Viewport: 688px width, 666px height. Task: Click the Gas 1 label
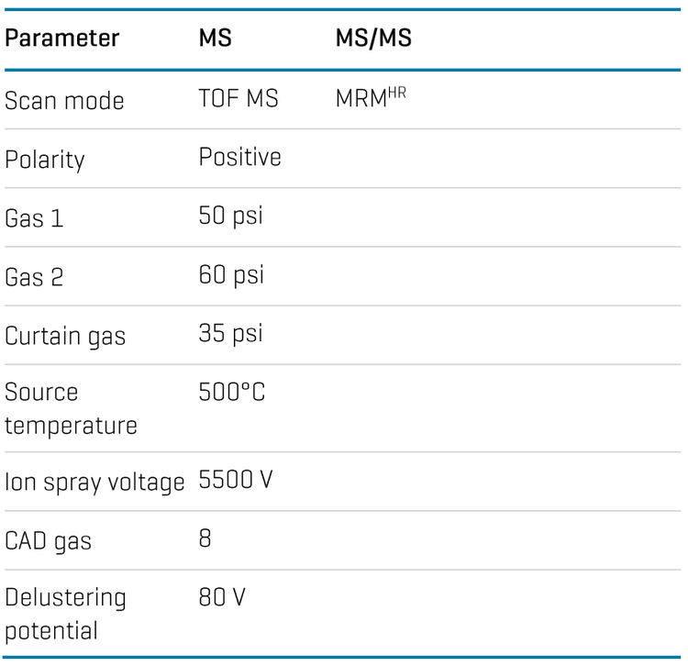click(34, 218)
